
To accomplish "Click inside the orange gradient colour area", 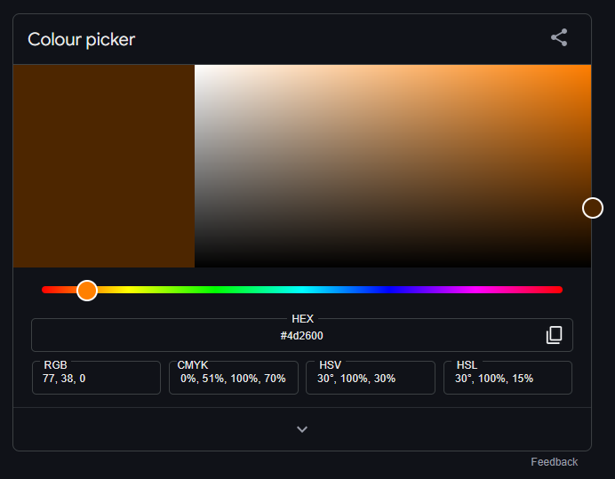I will 393,166.
